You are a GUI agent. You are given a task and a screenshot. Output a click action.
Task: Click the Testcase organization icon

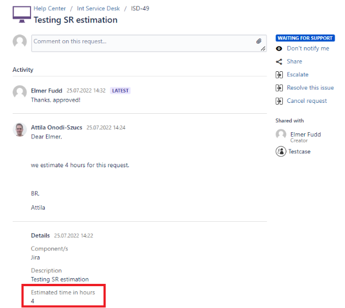click(281, 152)
